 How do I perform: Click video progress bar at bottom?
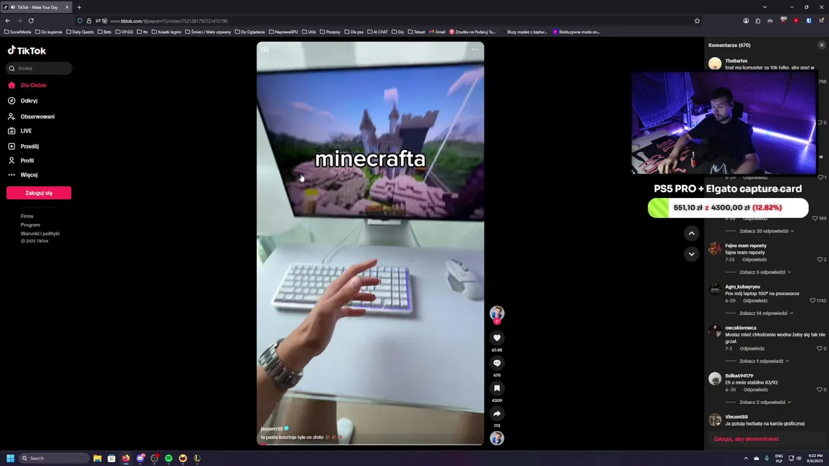[370, 444]
